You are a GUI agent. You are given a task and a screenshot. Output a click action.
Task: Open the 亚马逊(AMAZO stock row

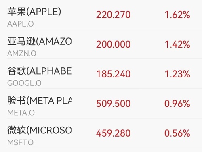(101, 44)
